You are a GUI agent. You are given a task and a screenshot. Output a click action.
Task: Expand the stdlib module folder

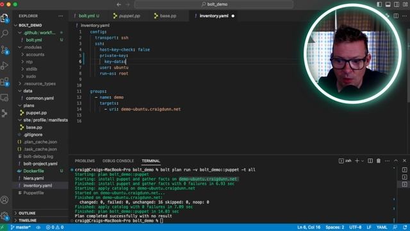point(31,69)
